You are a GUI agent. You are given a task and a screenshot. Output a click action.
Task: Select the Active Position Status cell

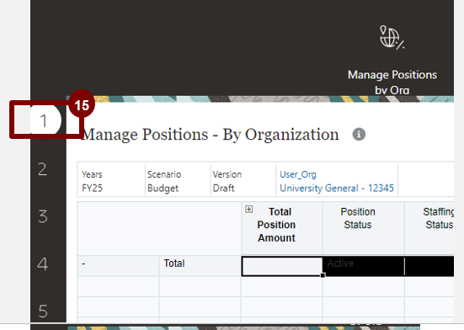point(364,266)
